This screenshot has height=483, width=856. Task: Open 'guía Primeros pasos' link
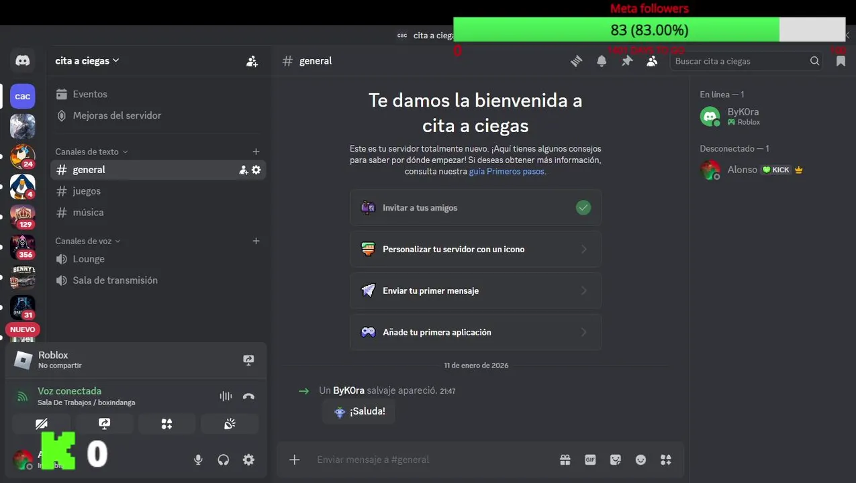(507, 171)
